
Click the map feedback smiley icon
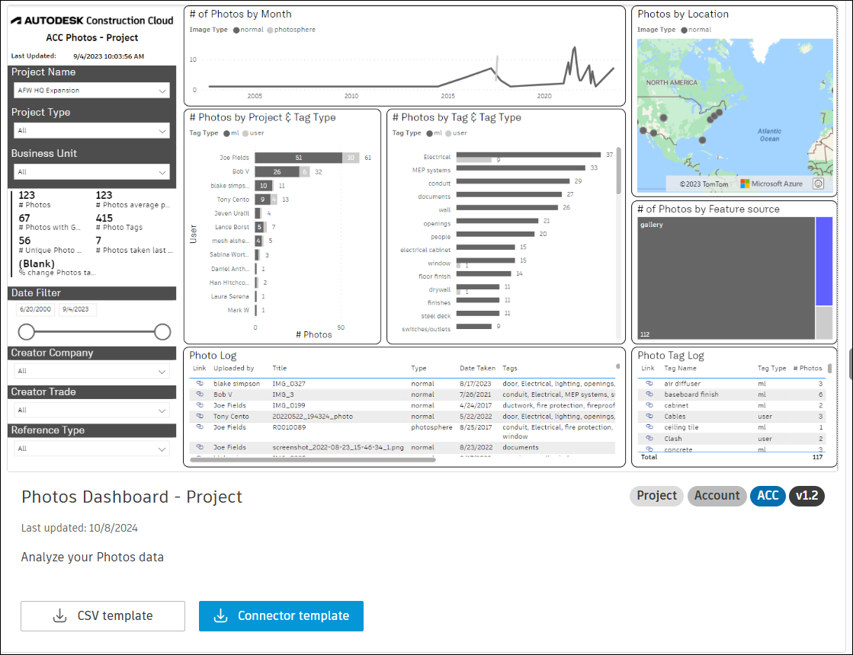tap(818, 184)
